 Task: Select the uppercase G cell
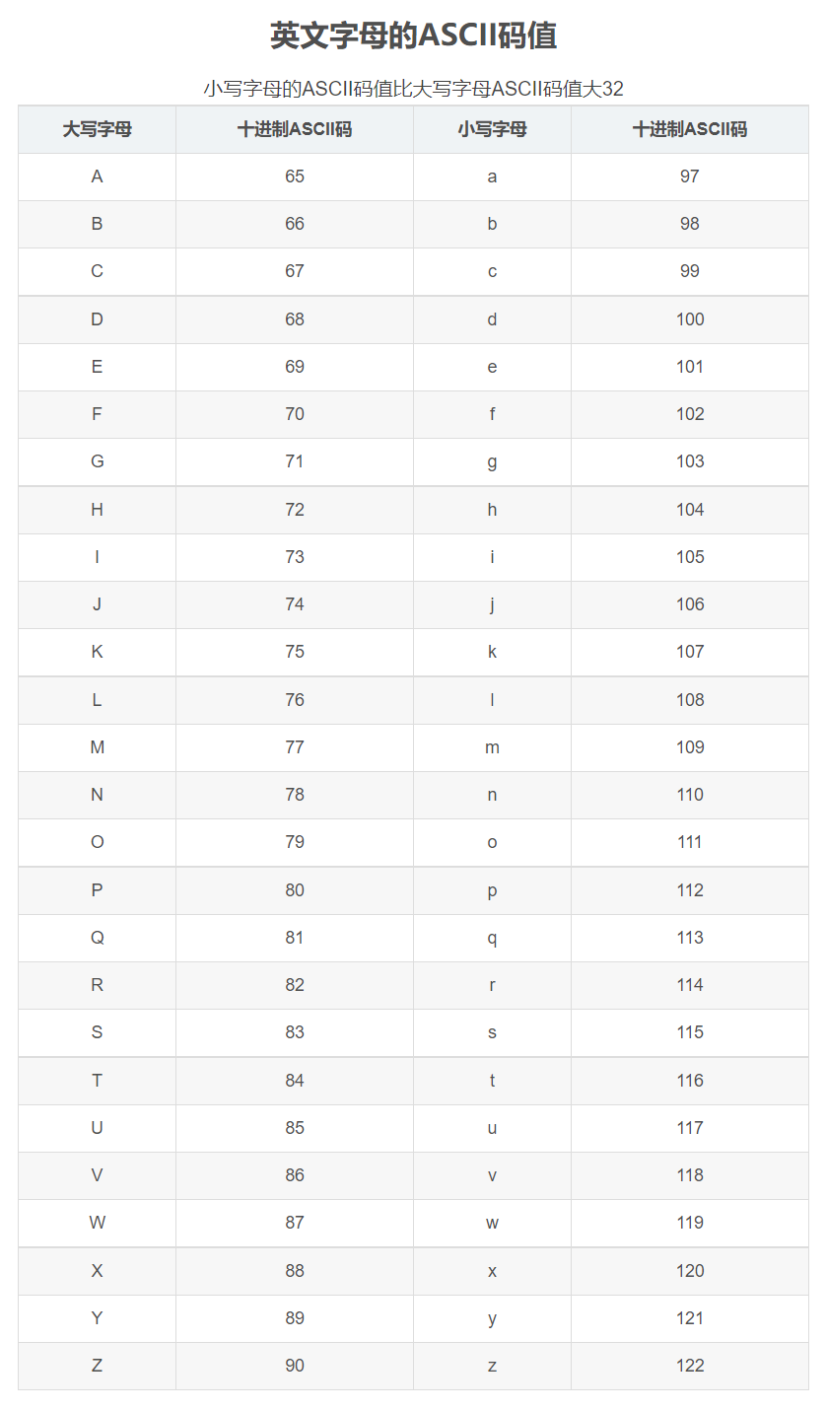tap(97, 461)
